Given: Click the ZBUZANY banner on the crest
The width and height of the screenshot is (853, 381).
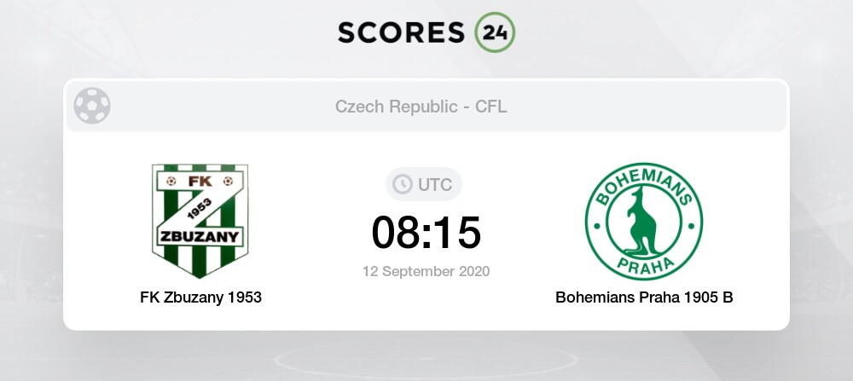Looking at the screenshot, I should [x=200, y=235].
